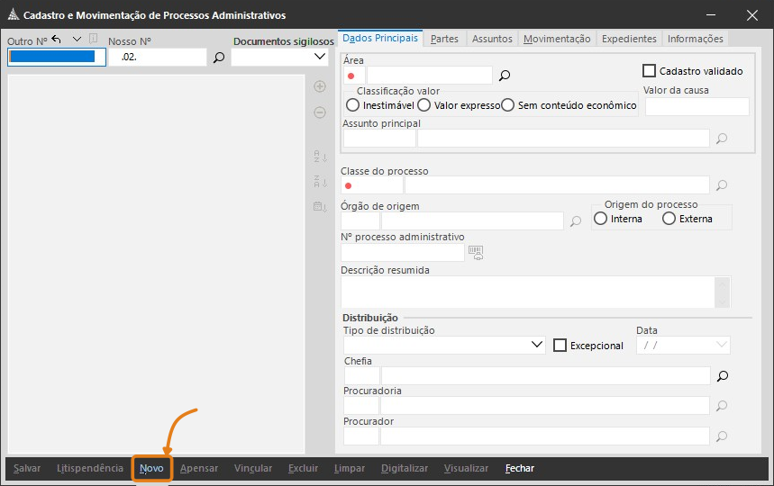Image resolution: width=774 pixels, height=486 pixels.
Task: Choose Externa as origem do processo
Action: point(669,219)
